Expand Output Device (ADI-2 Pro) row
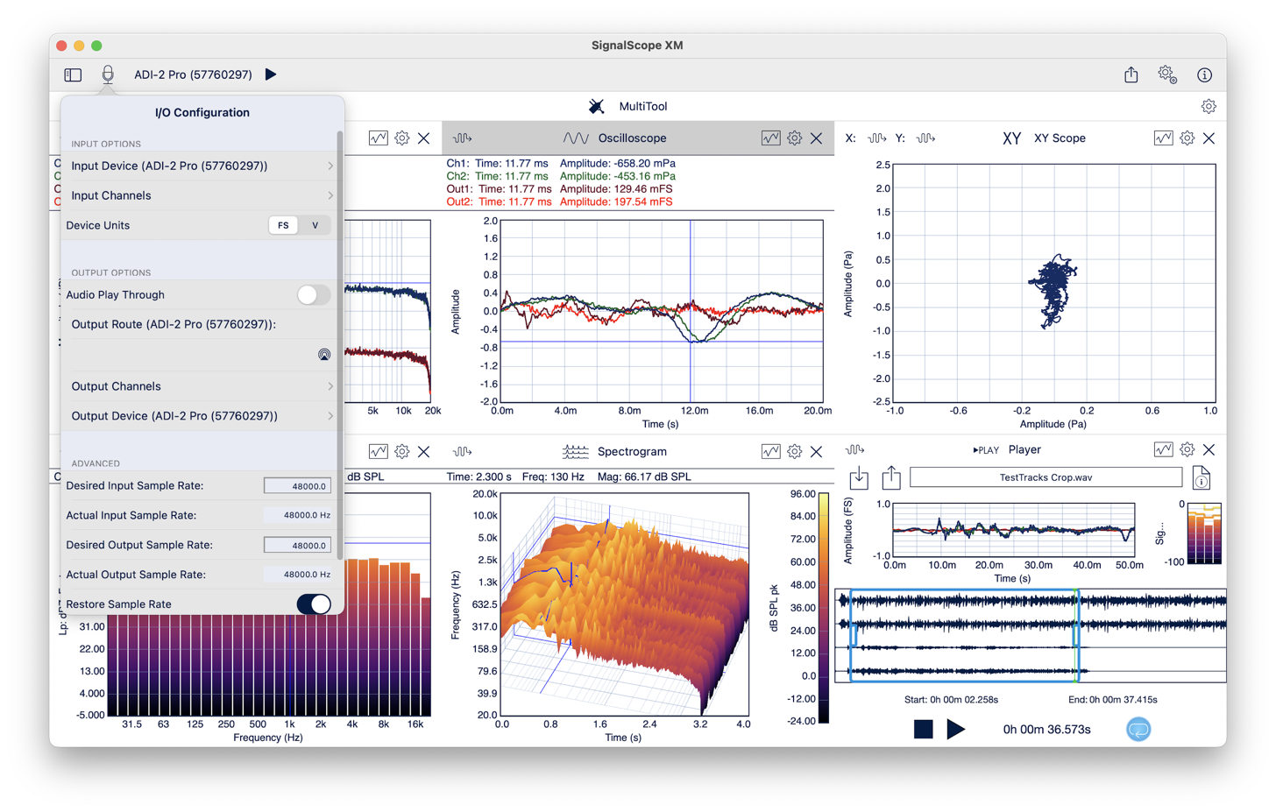Screen dimensions: 1276x812 (201, 416)
